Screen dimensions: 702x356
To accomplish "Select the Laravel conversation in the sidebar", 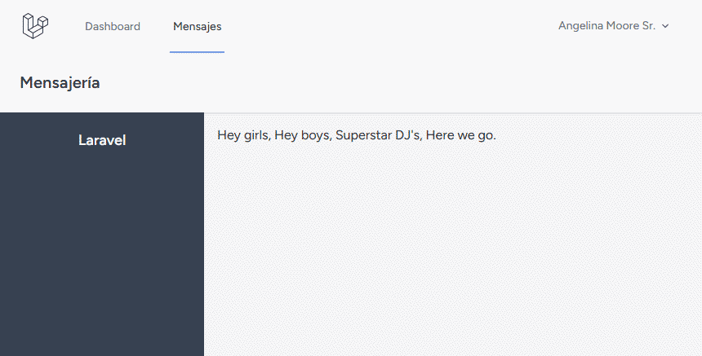I will point(102,140).
